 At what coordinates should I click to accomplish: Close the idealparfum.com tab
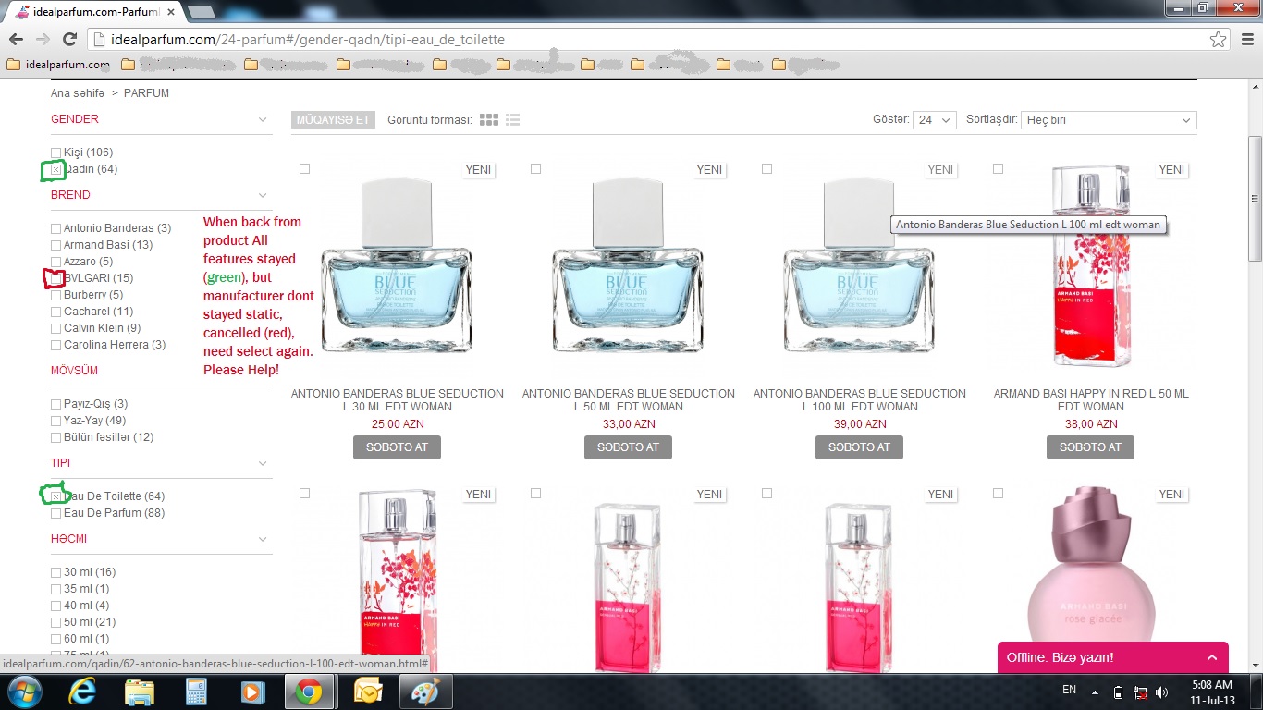(x=170, y=12)
